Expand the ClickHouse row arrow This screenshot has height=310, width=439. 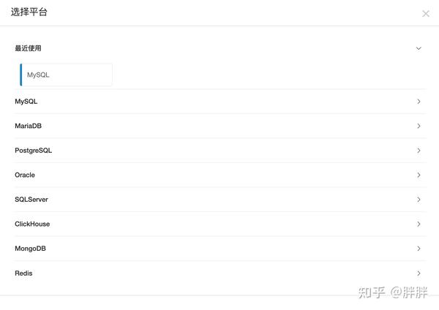coord(419,224)
